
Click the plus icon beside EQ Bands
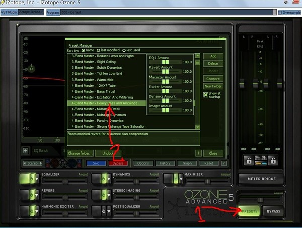[x=26, y=150]
